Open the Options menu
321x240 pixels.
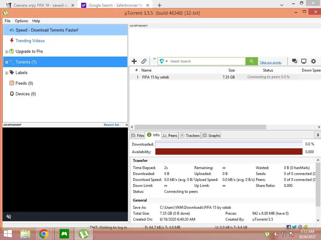tap(21, 21)
